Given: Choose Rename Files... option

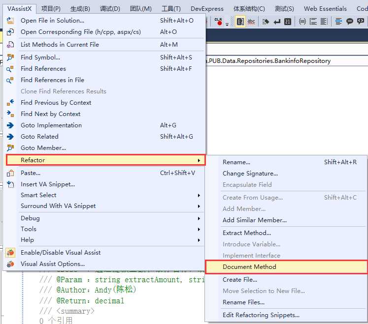Looking at the screenshot, I should coord(286,302).
